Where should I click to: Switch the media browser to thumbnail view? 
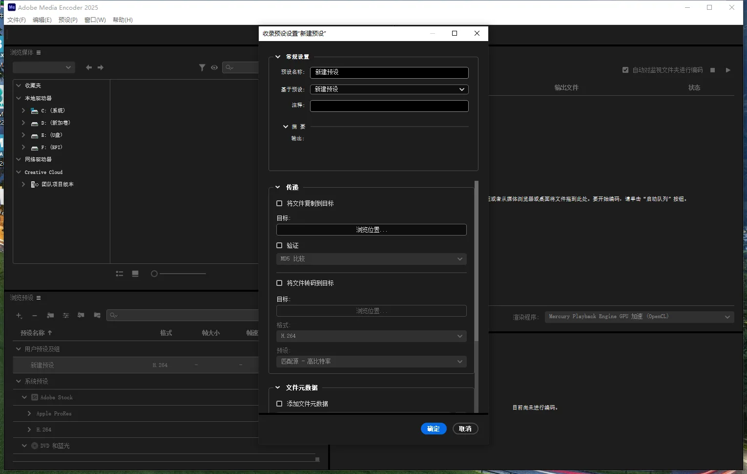click(x=135, y=274)
